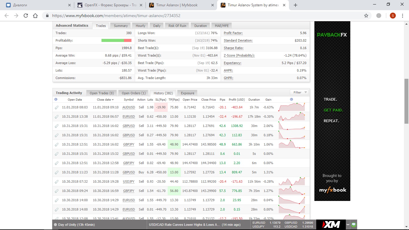Switch to the Hourly statistics tab
Image resolution: width=409 pixels, height=230 pixels.
[140, 26]
